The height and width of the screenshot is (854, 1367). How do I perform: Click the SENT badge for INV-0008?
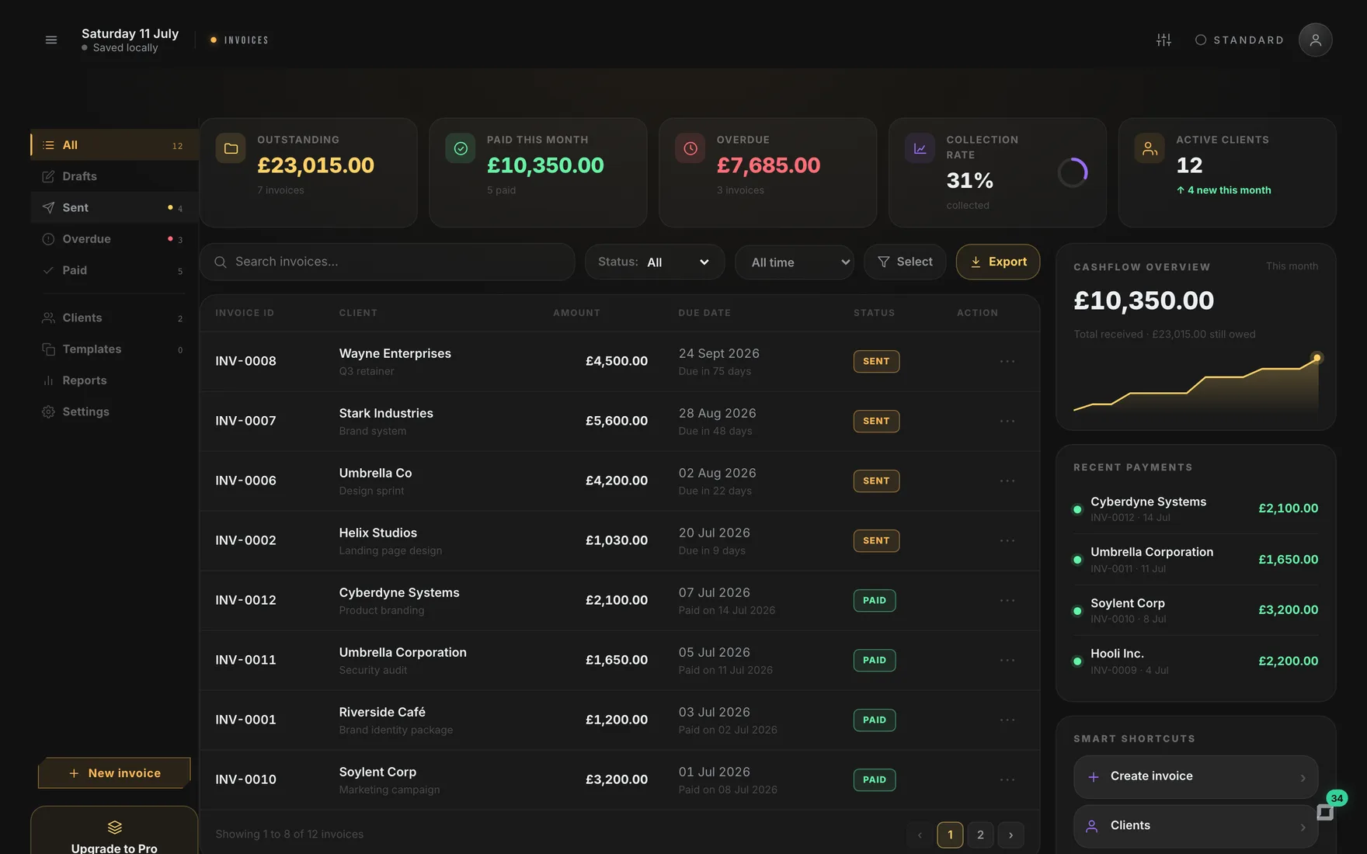876,361
